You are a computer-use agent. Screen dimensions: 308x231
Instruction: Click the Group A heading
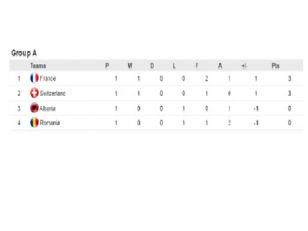(x=24, y=53)
